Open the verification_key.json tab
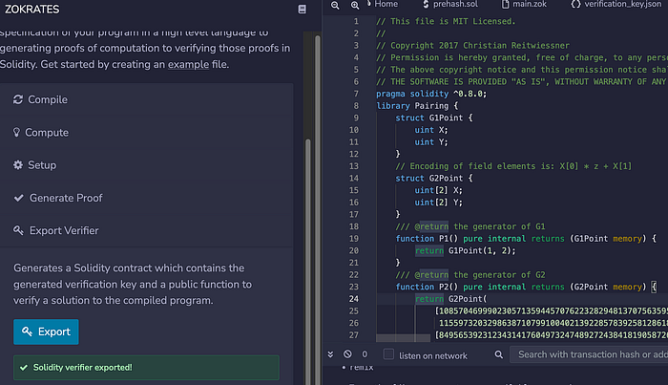Image resolution: width=668 pixels, height=385 pixels. pos(616,4)
